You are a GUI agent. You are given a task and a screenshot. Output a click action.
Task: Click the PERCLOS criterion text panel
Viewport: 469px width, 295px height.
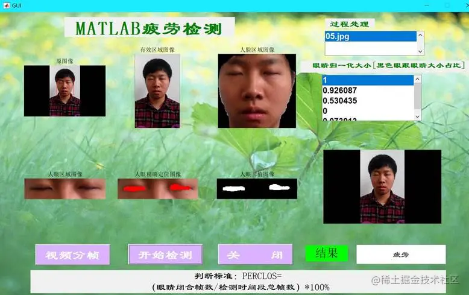(x=238, y=282)
